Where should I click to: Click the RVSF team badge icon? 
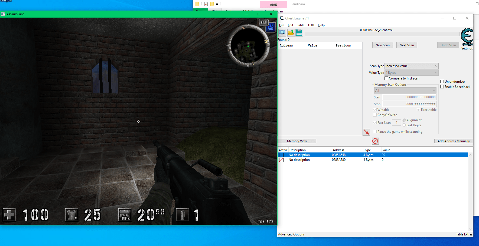point(263,22)
